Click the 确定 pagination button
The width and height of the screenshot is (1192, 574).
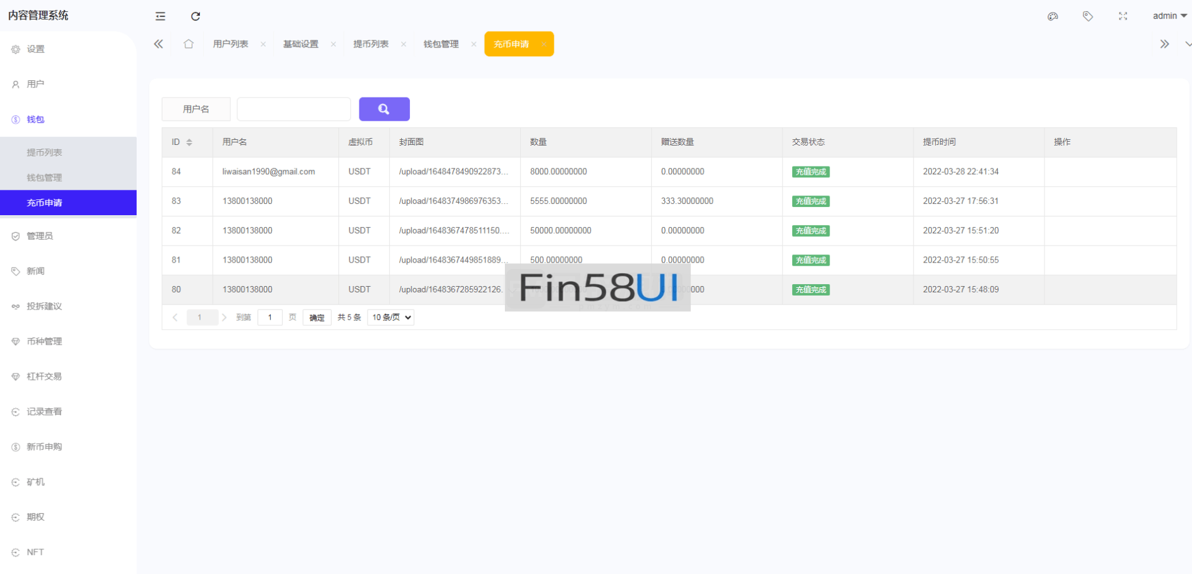[x=316, y=318]
